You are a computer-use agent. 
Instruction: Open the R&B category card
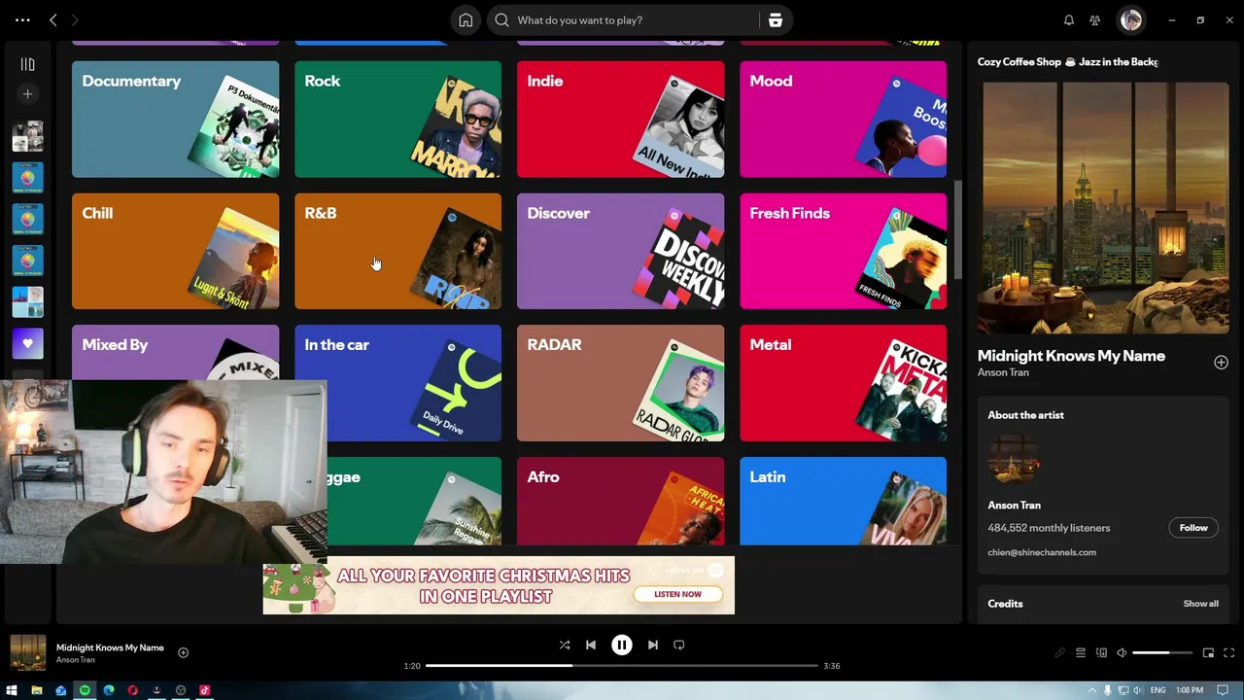(x=397, y=251)
